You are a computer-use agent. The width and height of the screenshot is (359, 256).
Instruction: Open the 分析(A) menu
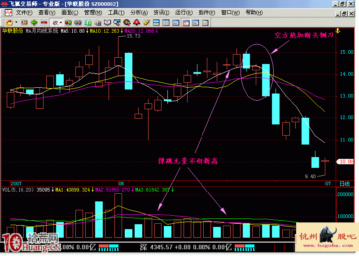click(x=139, y=13)
